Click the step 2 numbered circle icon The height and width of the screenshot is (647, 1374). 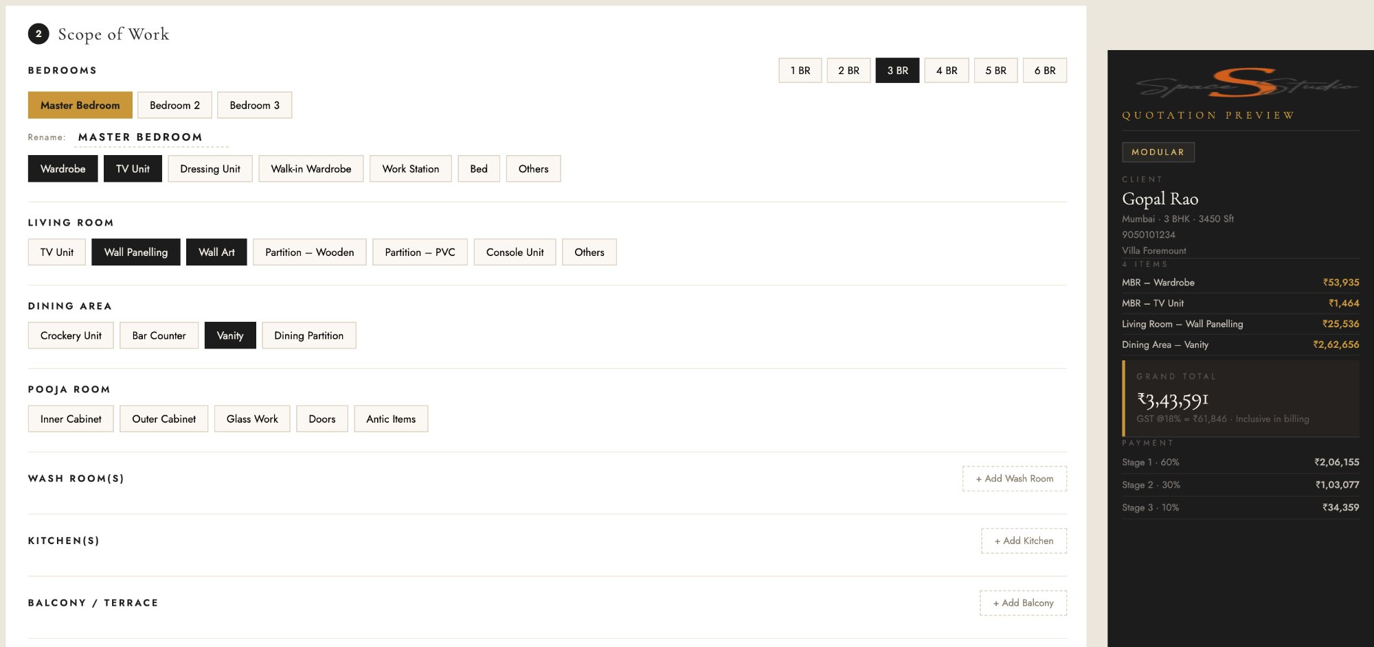[x=38, y=32]
